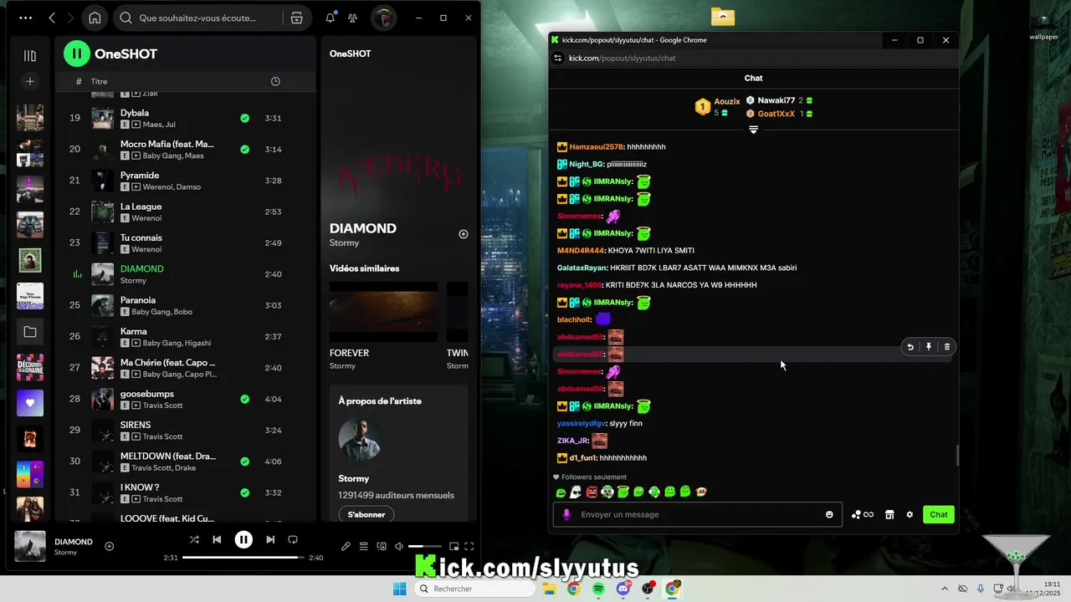This screenshot has width=1071, height=602.
Task: Sort tracks by duration clock header
Action: pos(275,81)
